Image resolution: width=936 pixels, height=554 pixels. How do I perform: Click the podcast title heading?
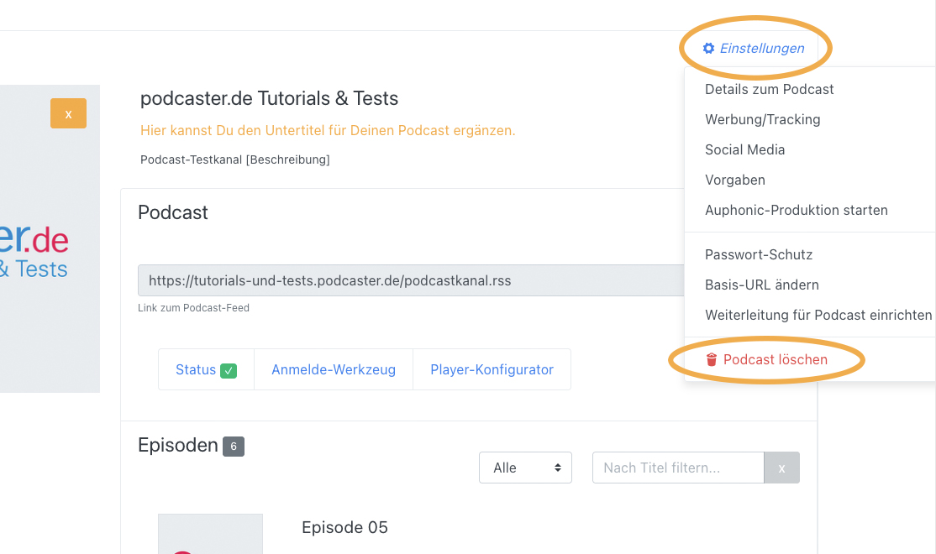[x=269, y=98]
